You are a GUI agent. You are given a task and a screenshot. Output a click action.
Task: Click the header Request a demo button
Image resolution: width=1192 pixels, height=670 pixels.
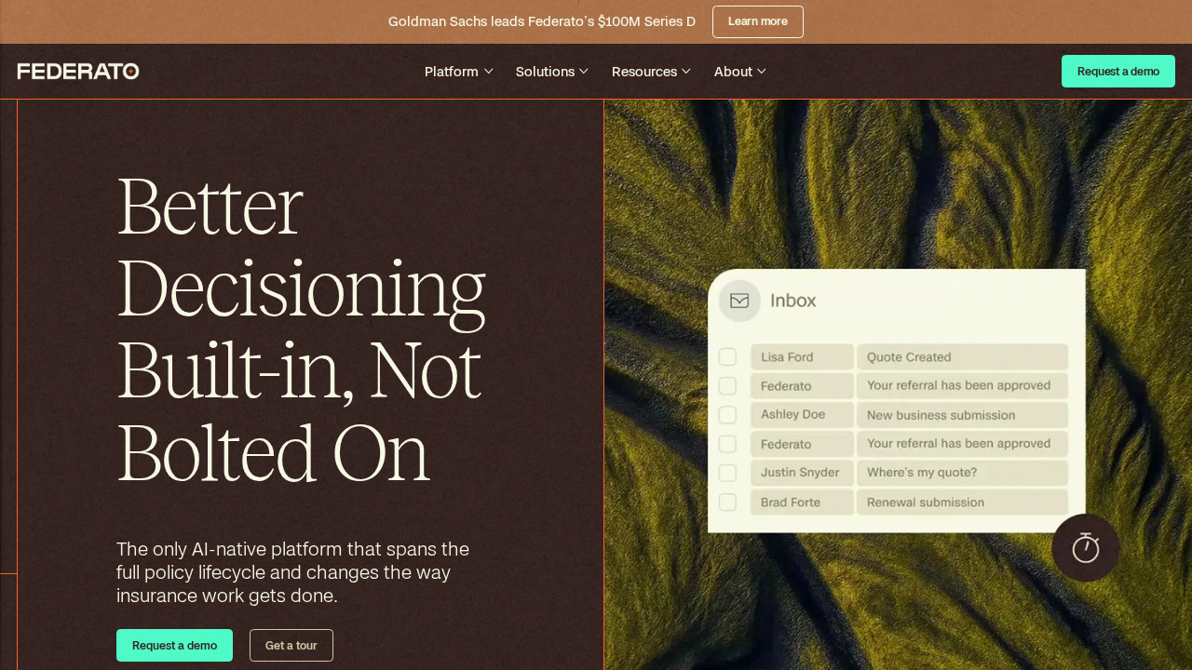click(1117, 72)
